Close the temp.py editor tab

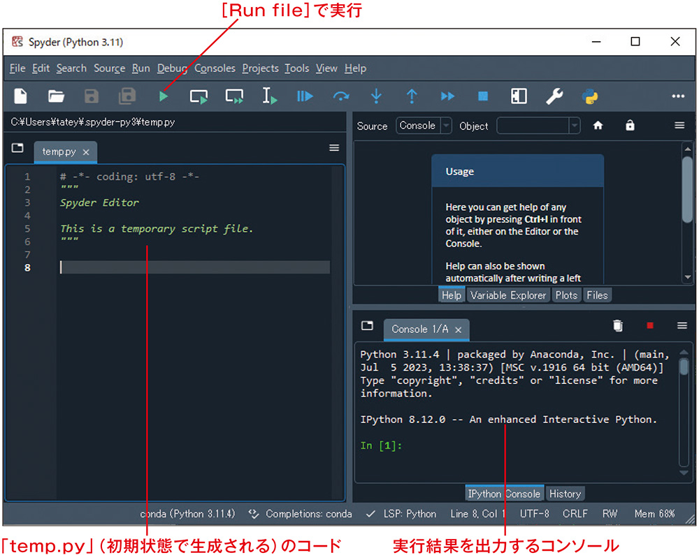tap(86, 152)
